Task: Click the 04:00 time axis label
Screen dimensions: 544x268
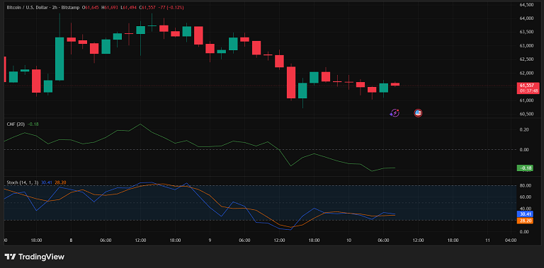Action: [x=511, y=240]
